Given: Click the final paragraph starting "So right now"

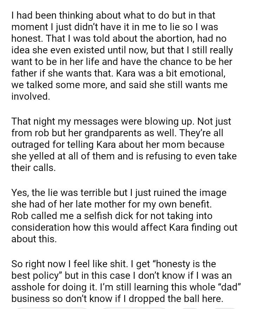Looking at the screenshot, I should click(x=123, y=281).
